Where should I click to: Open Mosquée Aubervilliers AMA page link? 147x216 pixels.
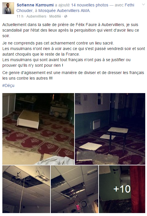[64, 11]
